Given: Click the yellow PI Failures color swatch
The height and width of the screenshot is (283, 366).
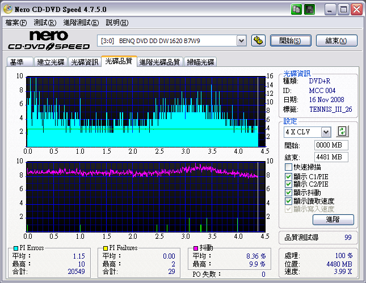Looking at the screenshot, I should [x=106, y=248].
